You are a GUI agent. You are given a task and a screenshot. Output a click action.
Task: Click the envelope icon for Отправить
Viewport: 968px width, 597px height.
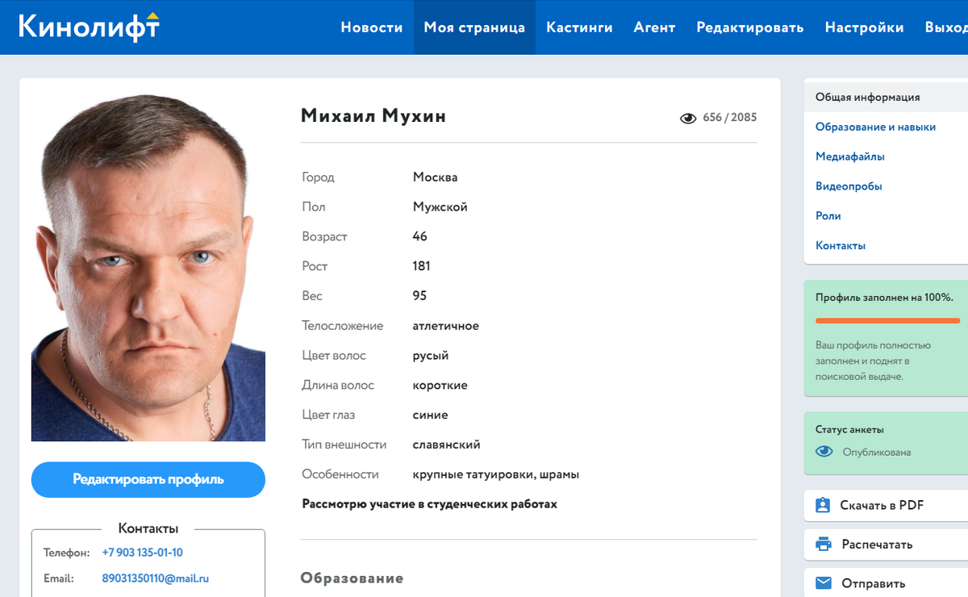pyautogui.click(x=823, y=583)
